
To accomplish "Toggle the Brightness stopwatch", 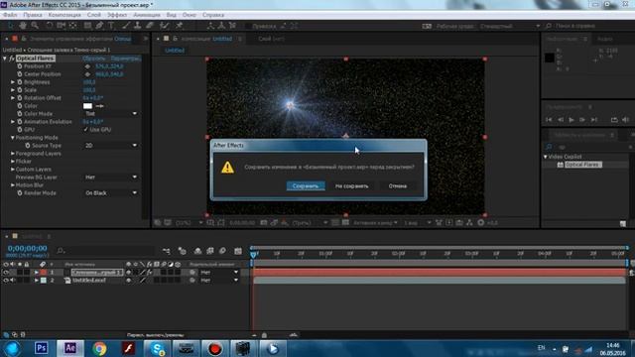I will (x=20, y=82).
